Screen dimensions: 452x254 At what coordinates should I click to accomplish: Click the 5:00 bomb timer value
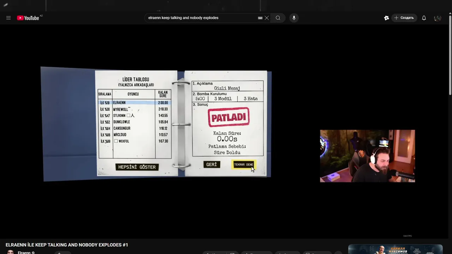[200, 99]
